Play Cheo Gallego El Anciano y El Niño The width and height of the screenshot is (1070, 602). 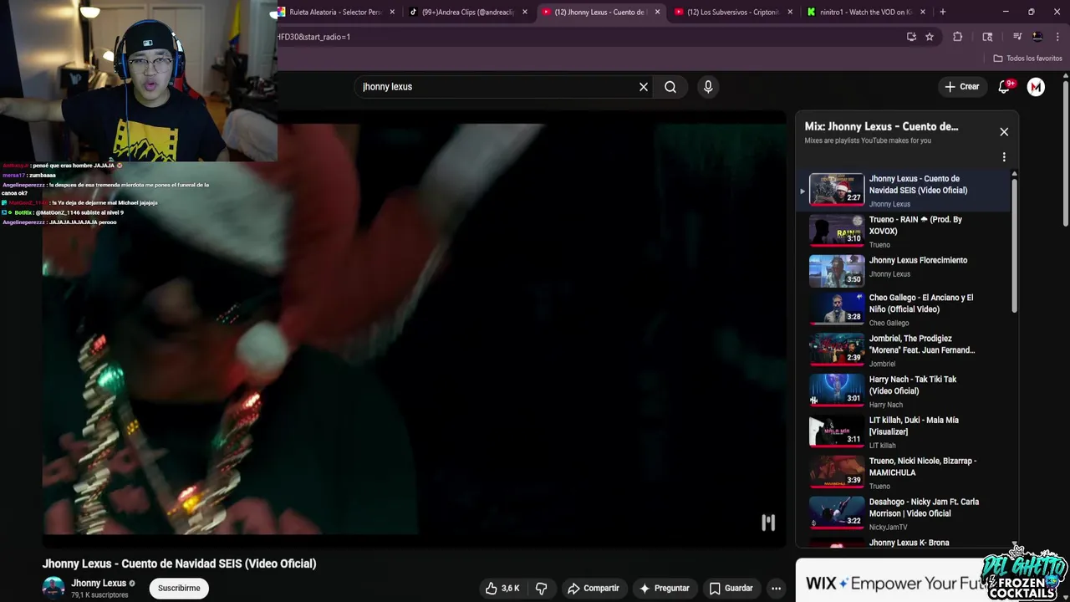tap(907, 309)
